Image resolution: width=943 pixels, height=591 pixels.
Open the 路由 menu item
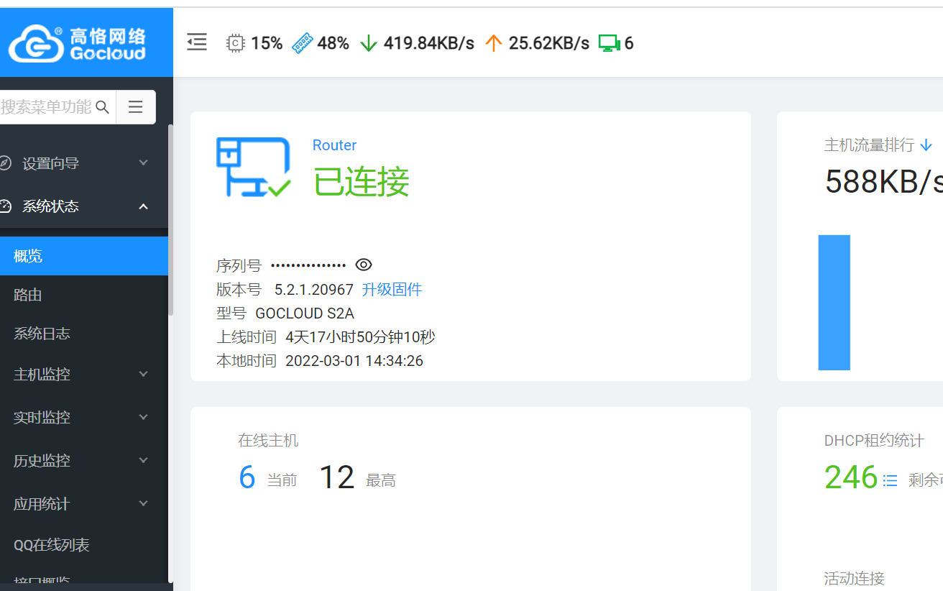[84, 295]
